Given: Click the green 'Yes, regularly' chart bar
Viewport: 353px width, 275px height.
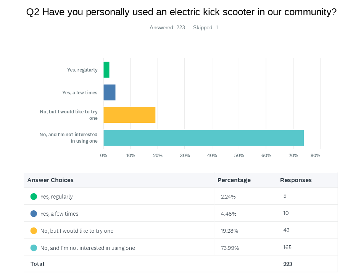Looking at the screenshot, I should coord(106,70).
